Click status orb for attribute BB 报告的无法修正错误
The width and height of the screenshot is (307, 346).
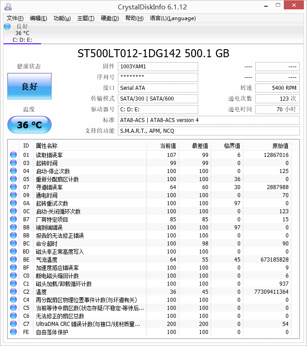click(13, 235)
